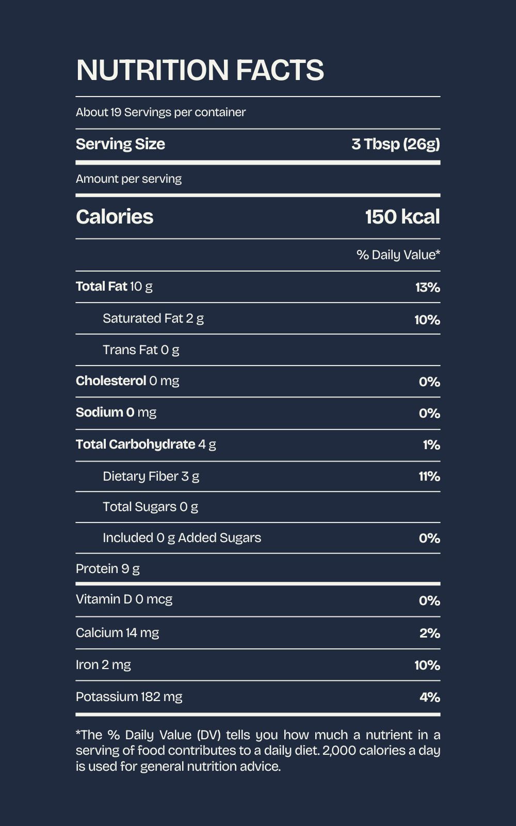516x826 pixels.
Task: Click the Trans Fat 0 g line
Action: (141, 350)
